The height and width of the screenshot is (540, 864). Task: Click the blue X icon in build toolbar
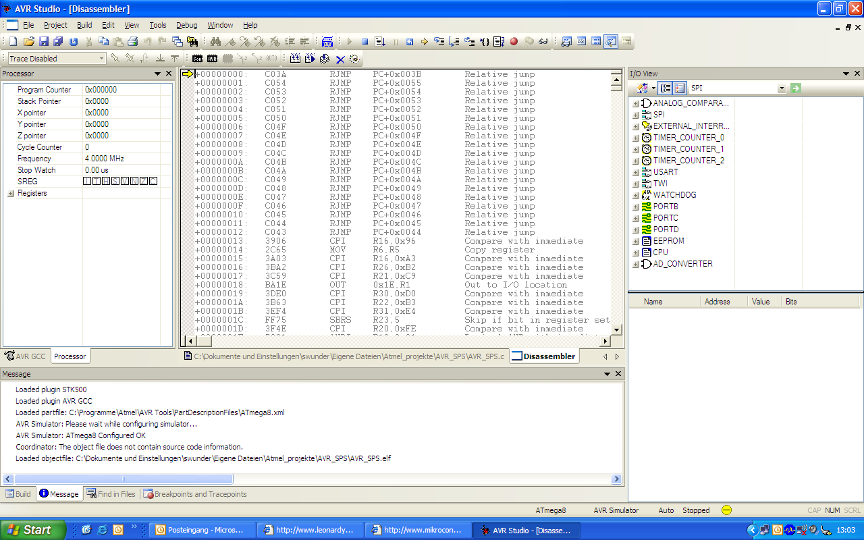[x=340, y=59]
